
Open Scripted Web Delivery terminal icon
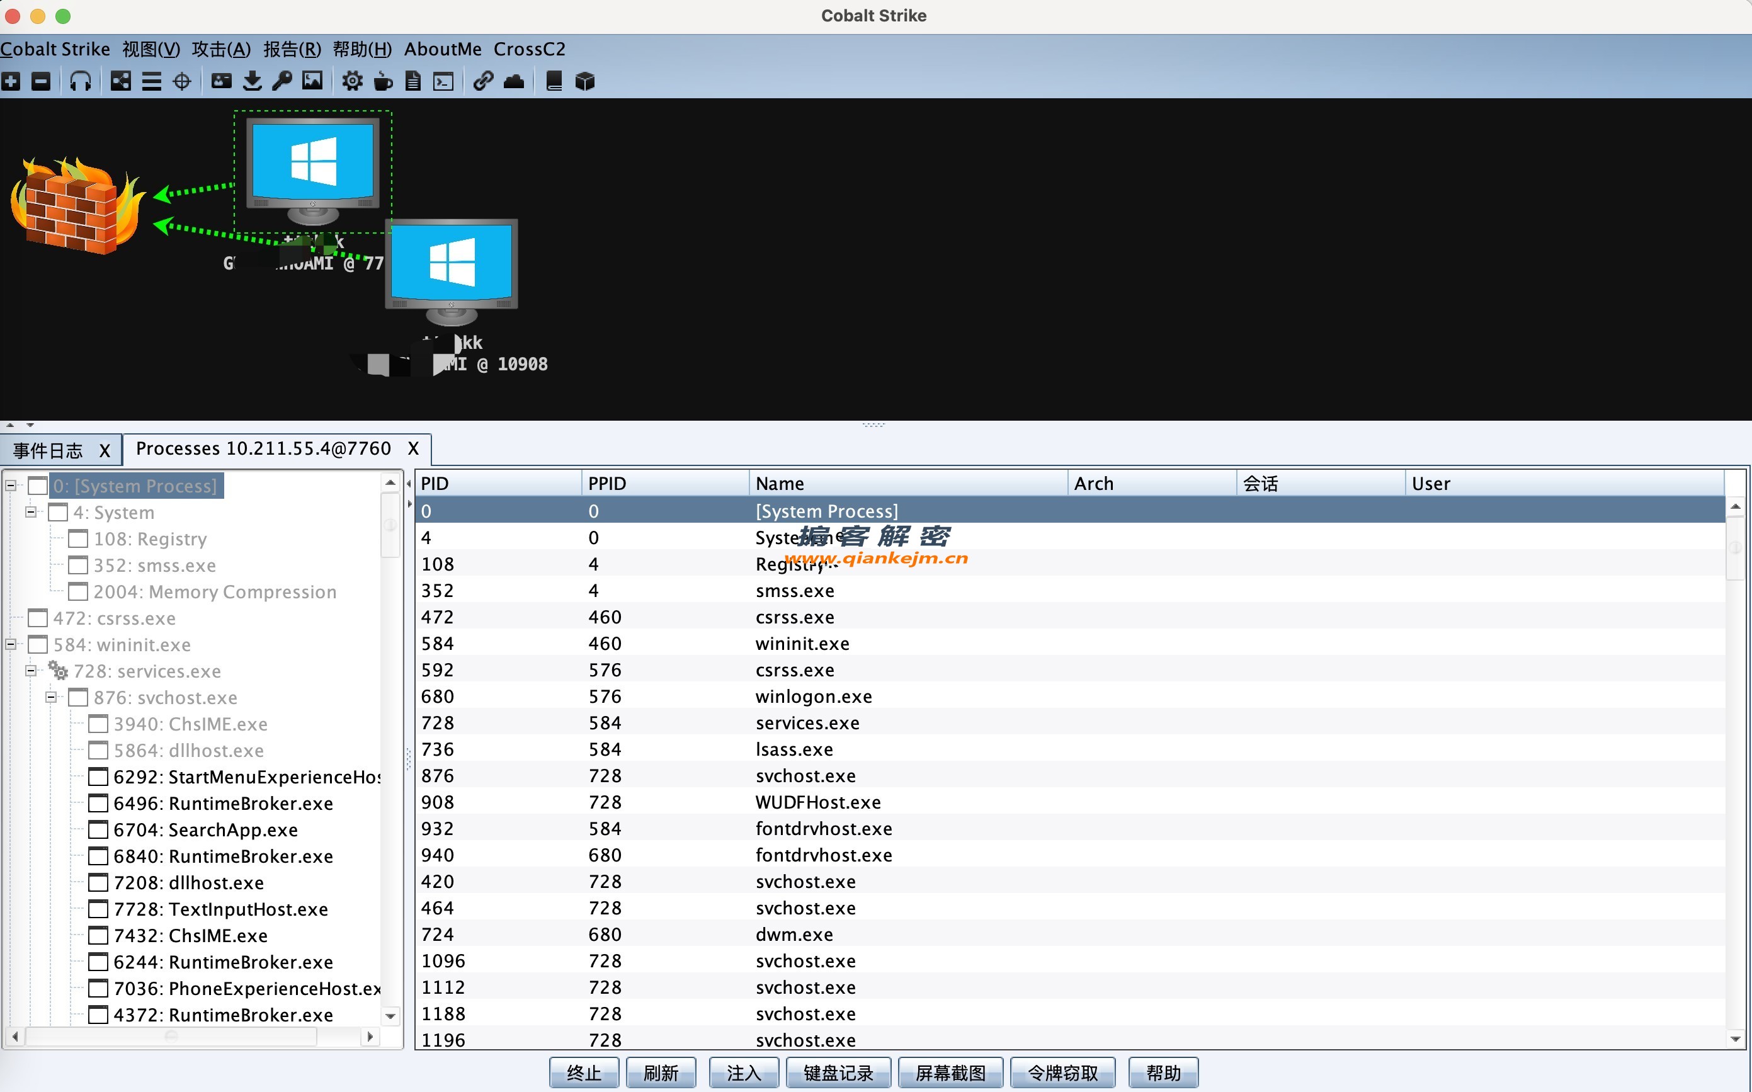coord(443,81)
